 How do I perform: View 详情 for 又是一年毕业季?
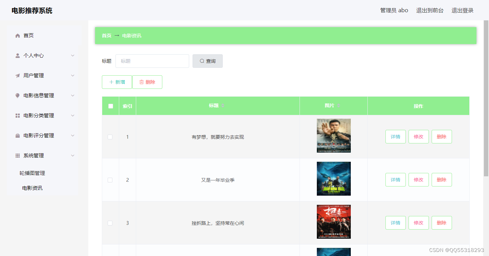pos(396,180)
